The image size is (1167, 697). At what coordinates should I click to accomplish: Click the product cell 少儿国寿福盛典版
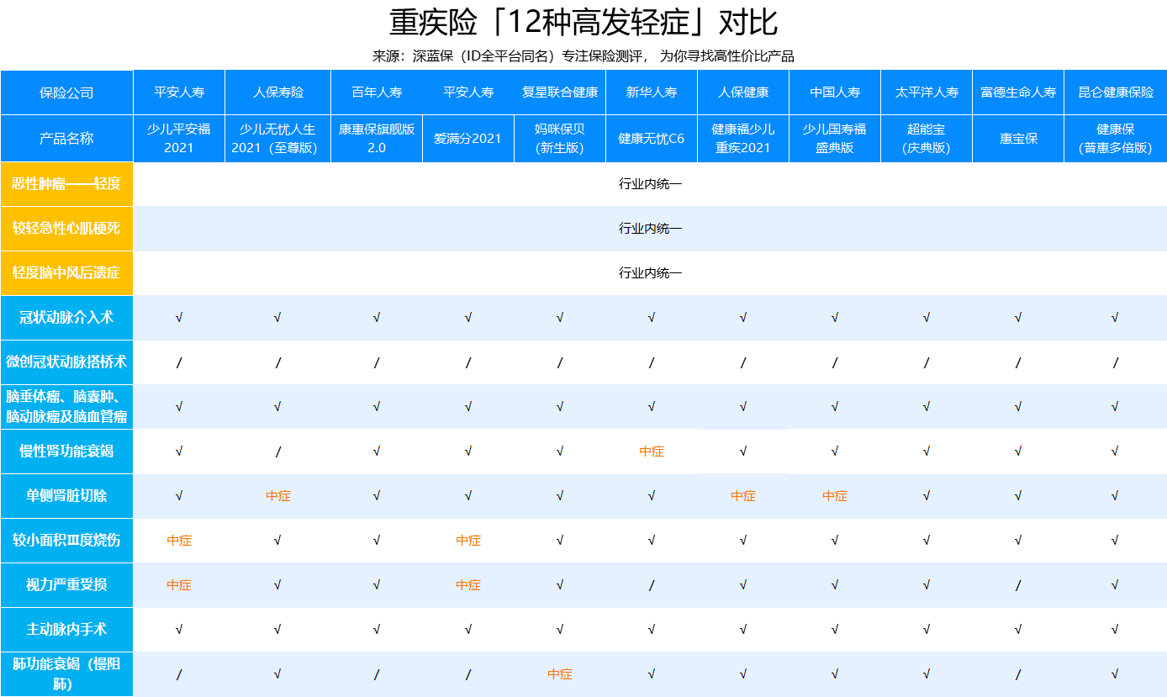[x=835, y=139]
